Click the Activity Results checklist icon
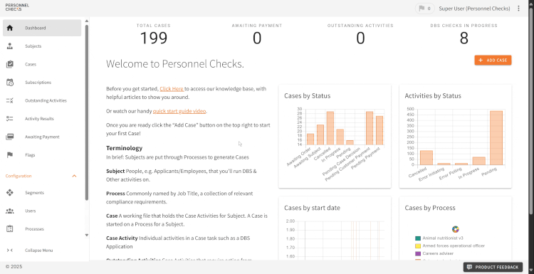534x274 pixels. click(9, 118)
